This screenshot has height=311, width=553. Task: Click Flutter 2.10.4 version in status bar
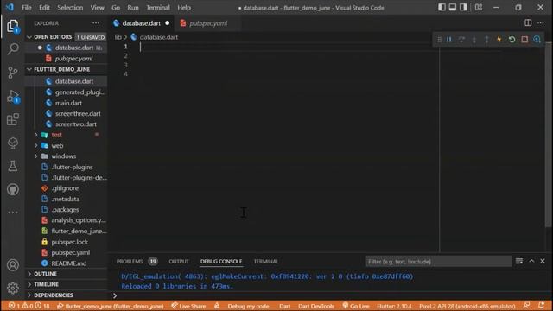pos(394,306)
